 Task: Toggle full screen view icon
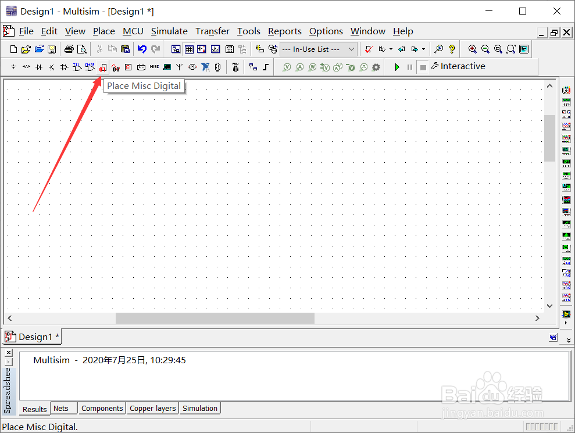coord(524,49)
